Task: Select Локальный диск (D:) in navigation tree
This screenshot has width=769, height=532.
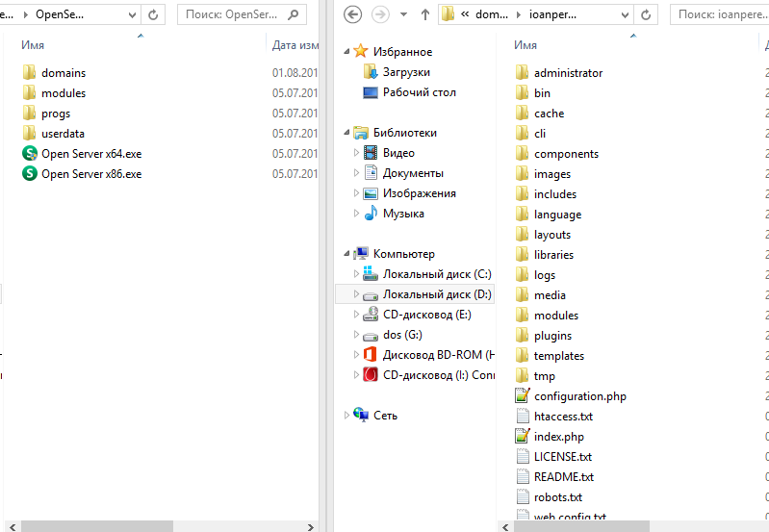Action: point(436,294)
